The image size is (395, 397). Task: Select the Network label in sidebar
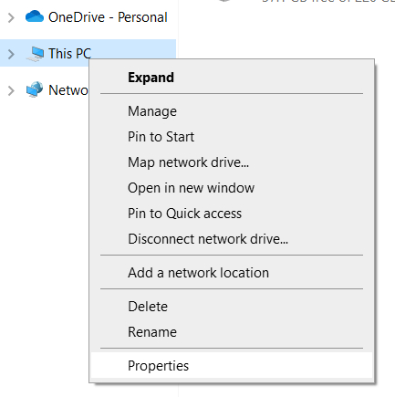click(68, 90)
